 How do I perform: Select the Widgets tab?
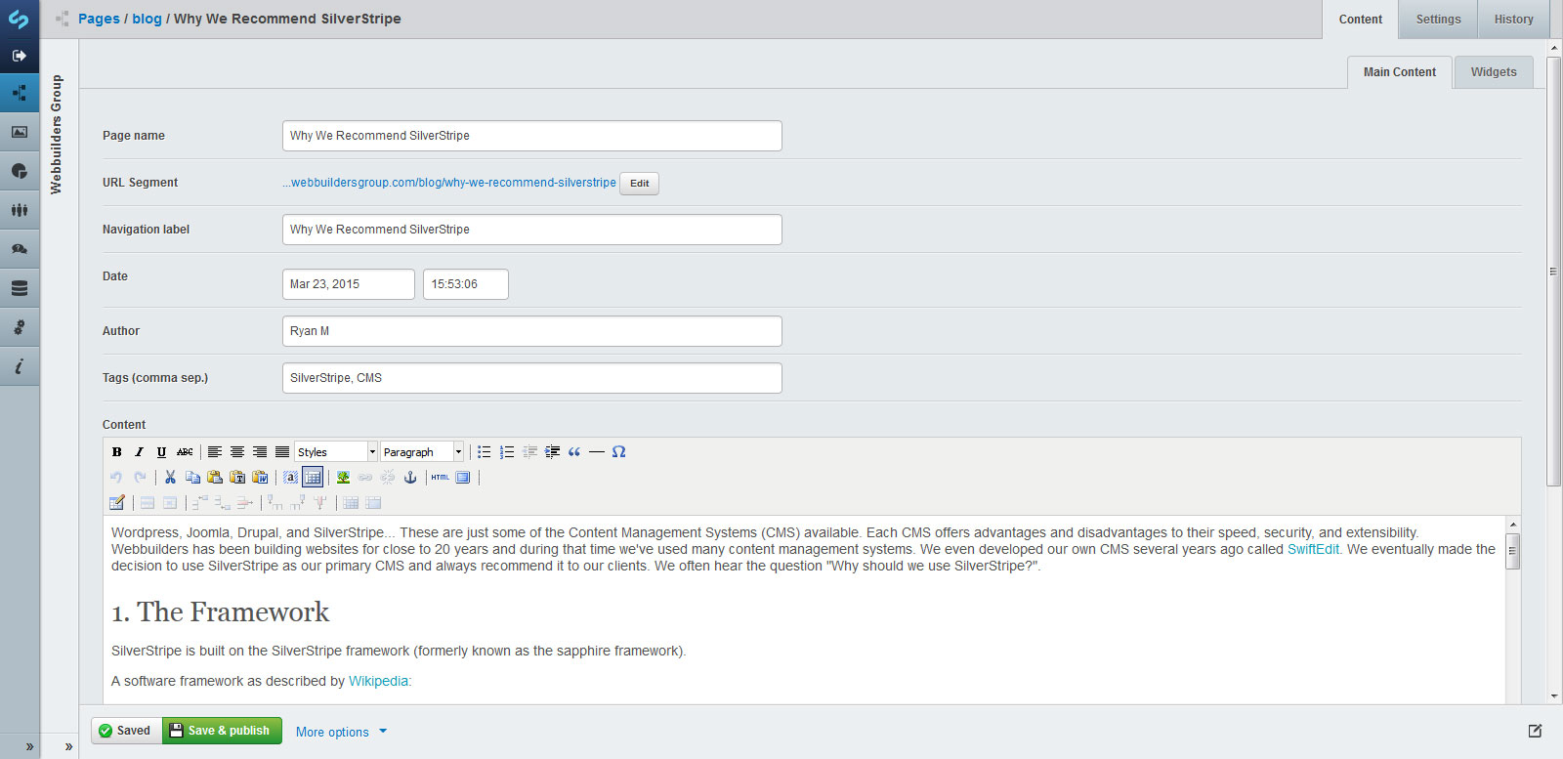(1494, 72)
